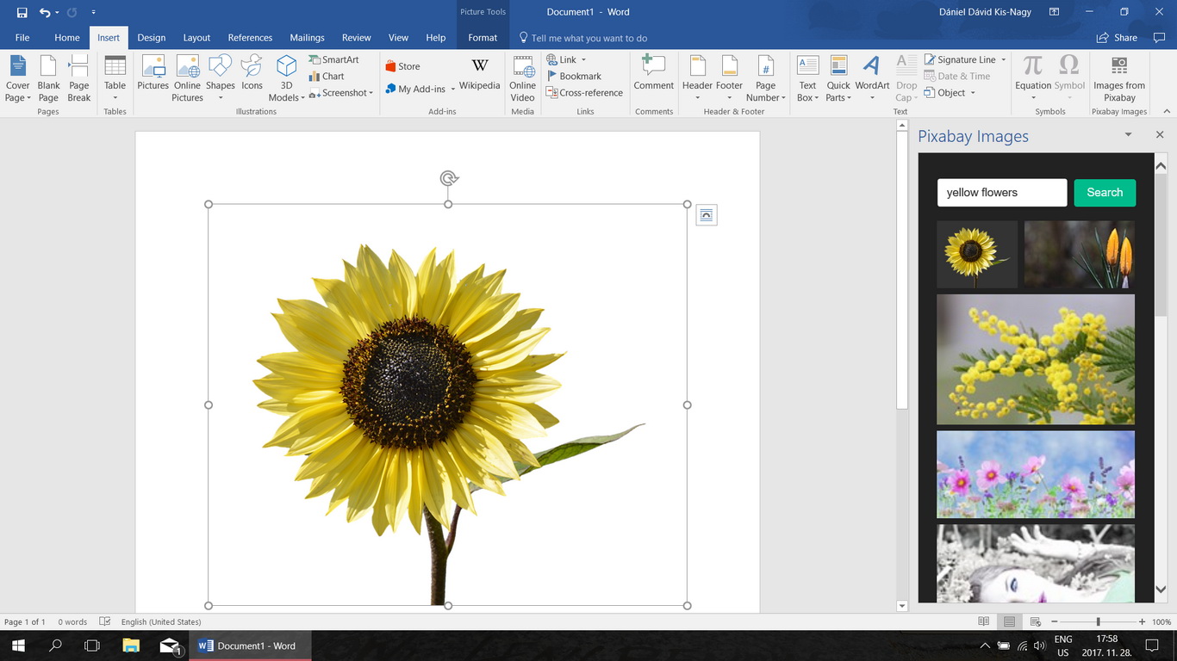The height and width of the screenshot is (661, 1177).
Task: Insert a SmartArt graphic
Action: coord(333,59)
